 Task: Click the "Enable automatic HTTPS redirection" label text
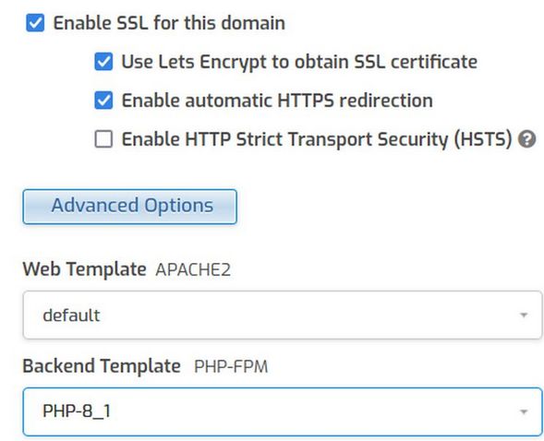click(x=277, y=101)
